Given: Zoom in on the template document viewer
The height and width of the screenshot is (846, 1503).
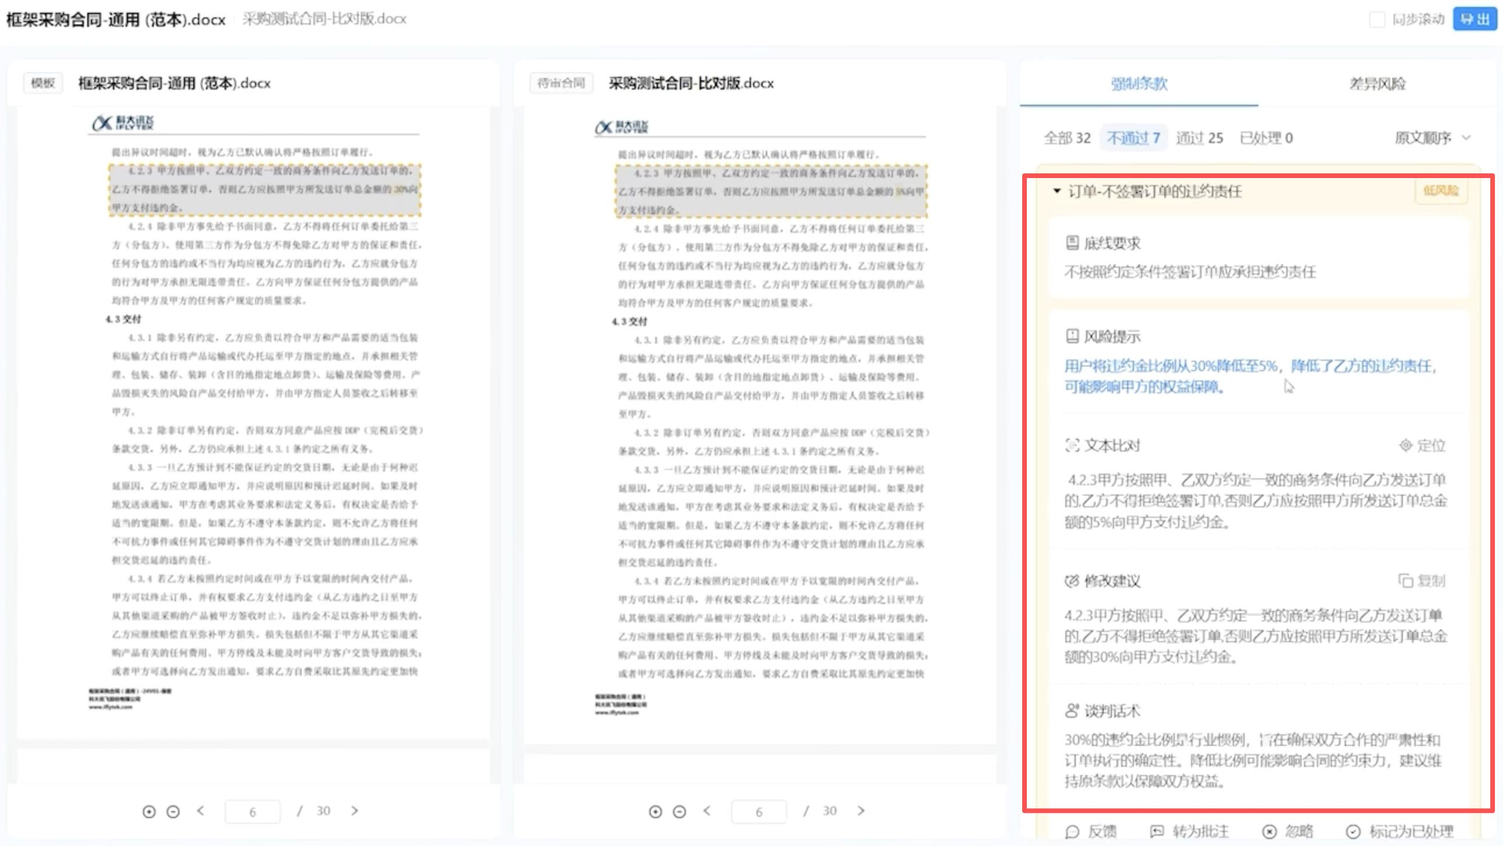Looking at the screenshot, I should 151,811.
